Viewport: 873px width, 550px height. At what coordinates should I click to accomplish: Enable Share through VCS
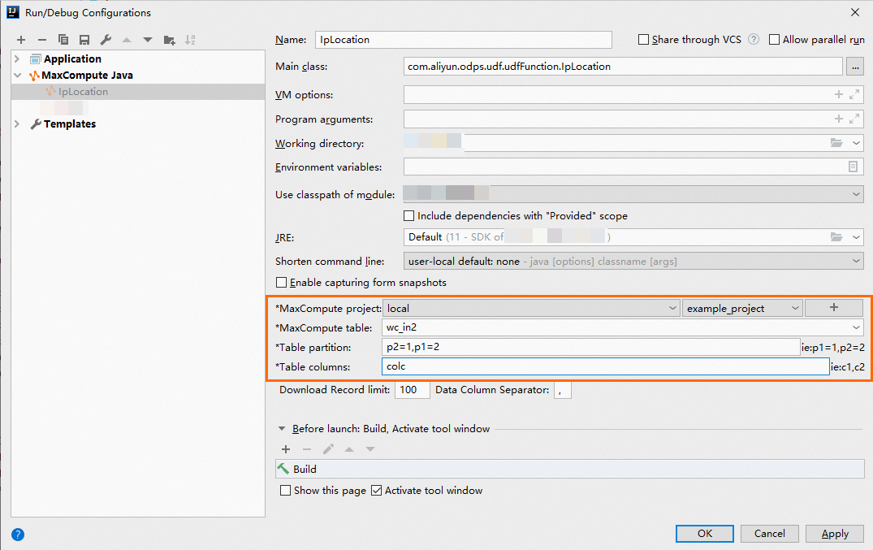click(x=644, y=39)
